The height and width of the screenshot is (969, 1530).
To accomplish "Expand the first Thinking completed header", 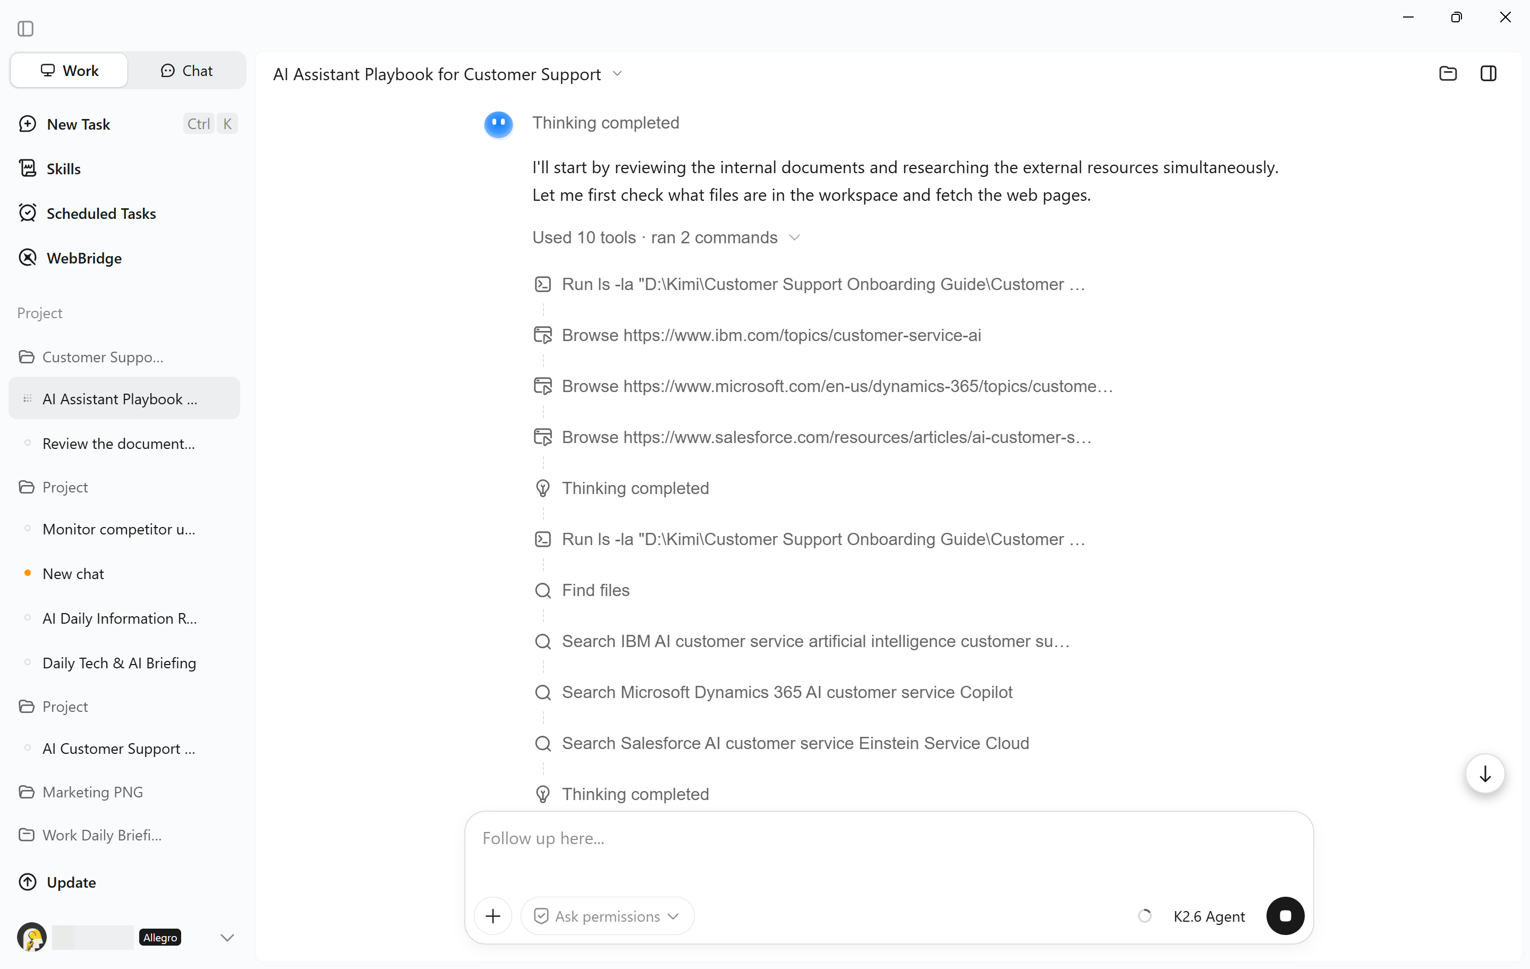I will pyautogui.click(x=606, y=123).
